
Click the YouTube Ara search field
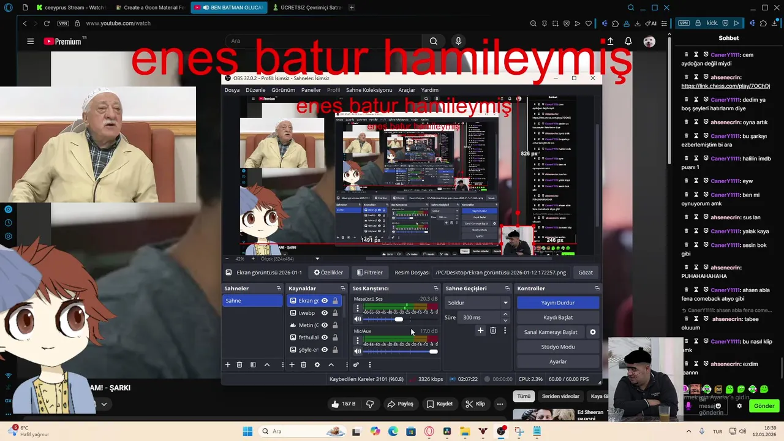[x=325, y=41]
